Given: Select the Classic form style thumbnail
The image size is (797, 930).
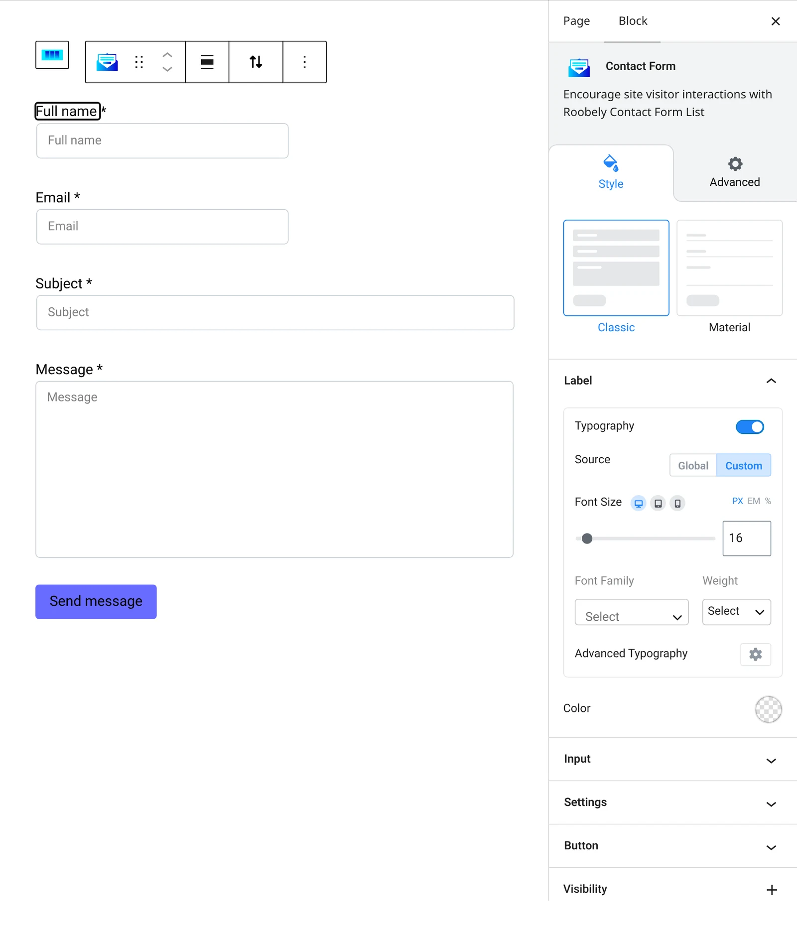Looking at the screenshot, I should coord(616,268).
